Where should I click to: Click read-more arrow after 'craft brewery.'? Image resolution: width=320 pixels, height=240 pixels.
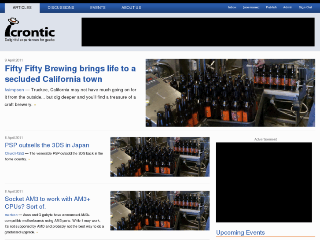(35, 105)
